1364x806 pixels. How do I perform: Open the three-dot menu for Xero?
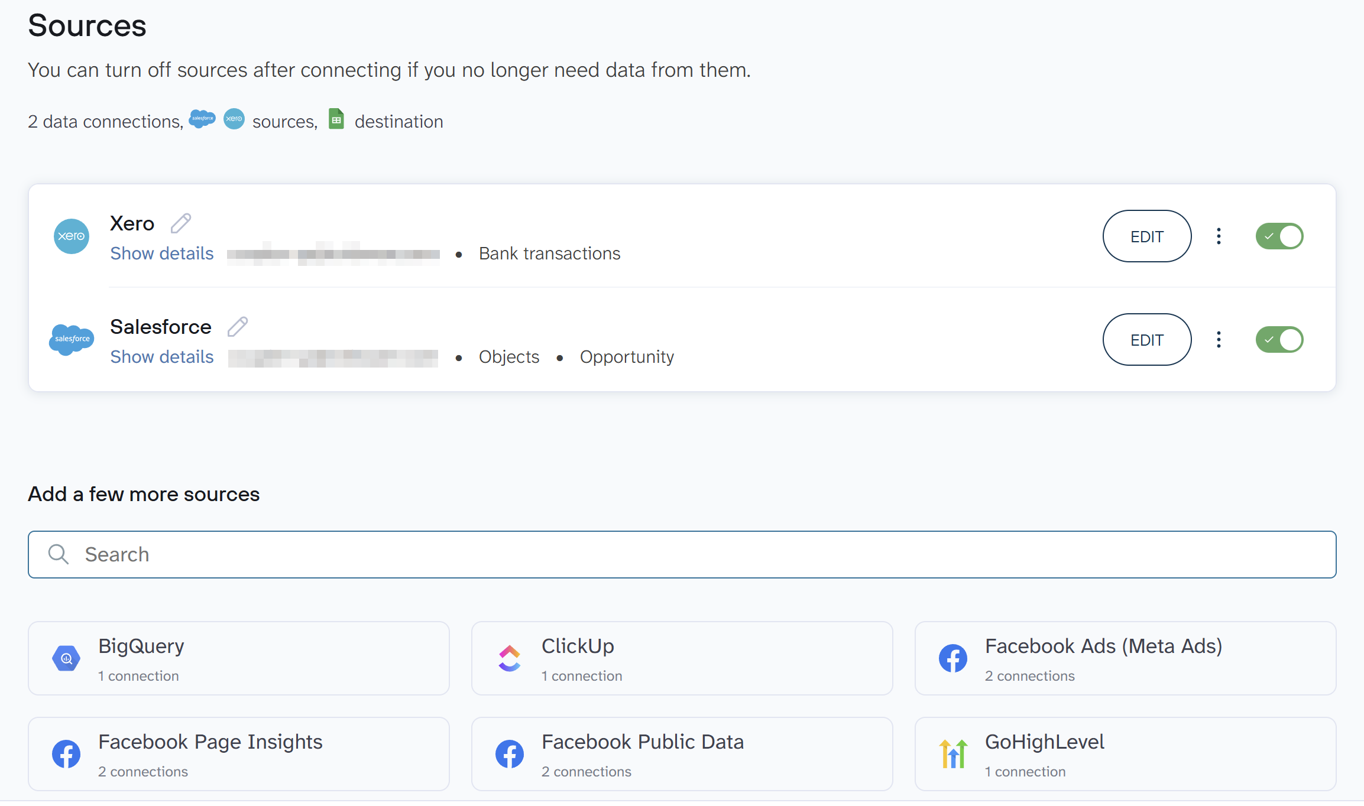pos(1219,236)
